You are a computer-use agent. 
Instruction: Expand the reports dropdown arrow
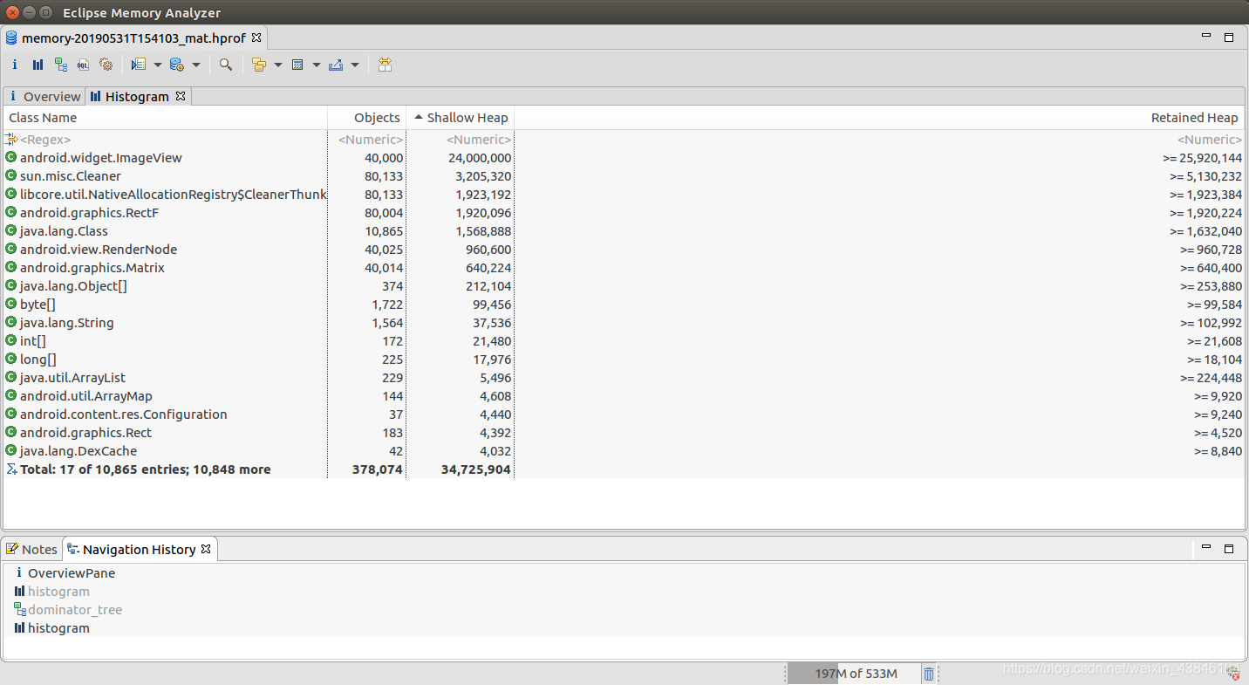tap(158, 65)
